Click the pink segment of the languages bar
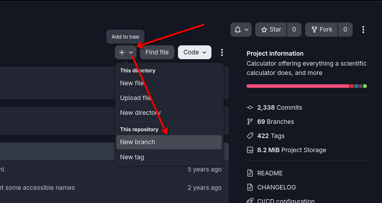The image size is (382, 203). (298, 86)
